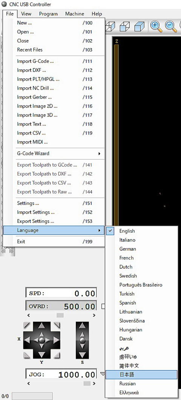Click small inner up arrow on XY pad

42,334
